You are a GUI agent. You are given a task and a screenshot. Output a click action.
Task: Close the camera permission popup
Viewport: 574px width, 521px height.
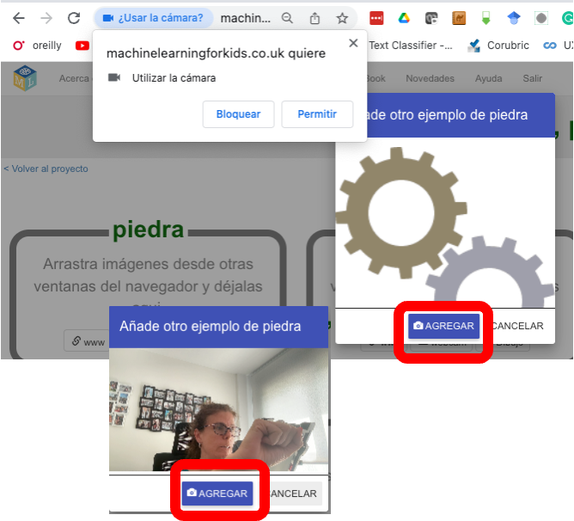(353, 43)
